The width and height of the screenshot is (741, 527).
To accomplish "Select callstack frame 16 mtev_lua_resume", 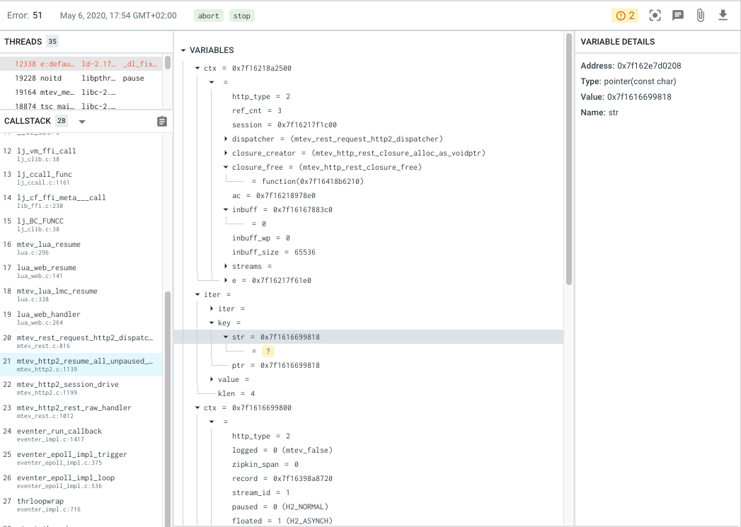I will (x=81, y=248).
